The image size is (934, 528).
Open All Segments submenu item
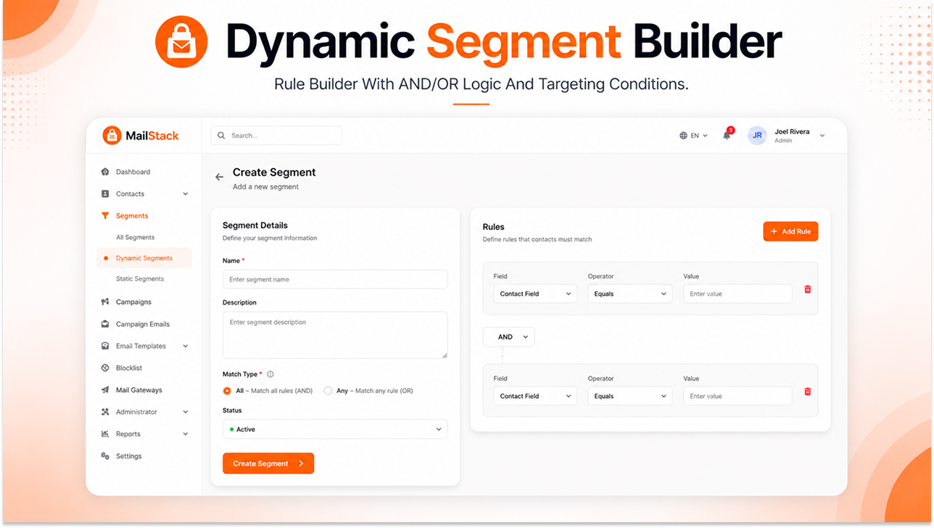click(x=135, y=237)
